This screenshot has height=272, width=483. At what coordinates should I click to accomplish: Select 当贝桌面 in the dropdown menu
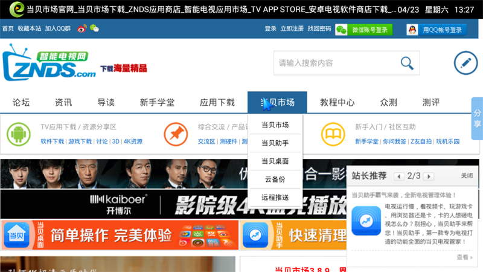pos(275,161)
